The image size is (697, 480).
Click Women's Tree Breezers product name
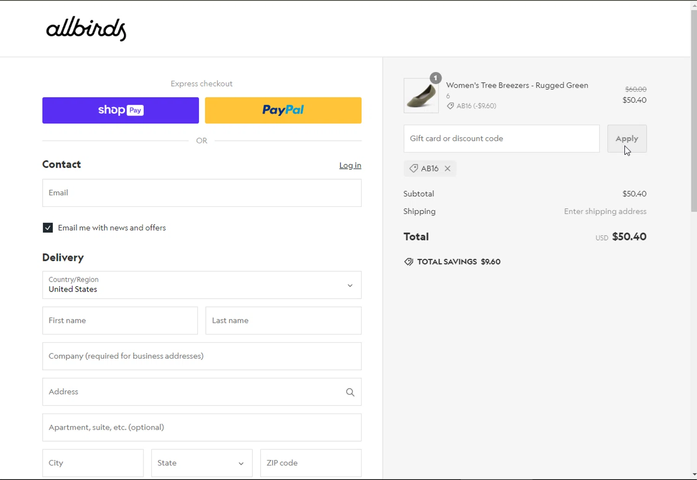pos(517,85)
